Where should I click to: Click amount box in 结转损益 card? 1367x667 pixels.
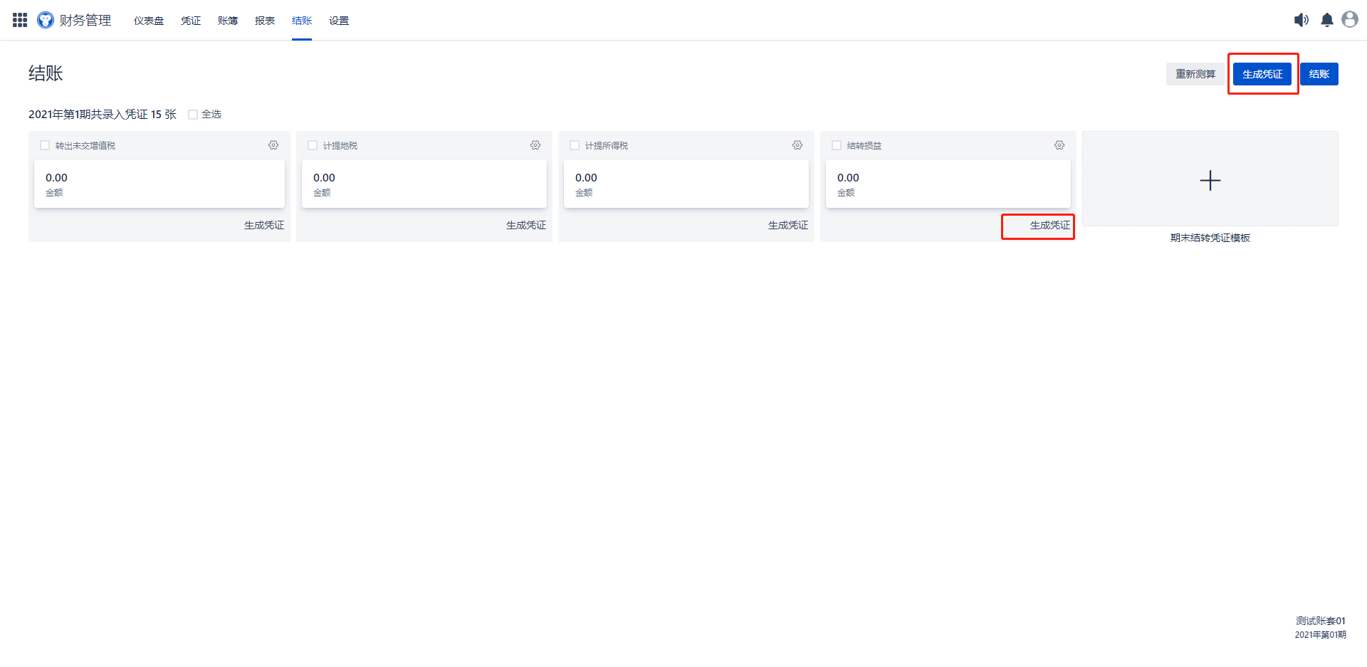pyautogui.click(x=948, y=184)
